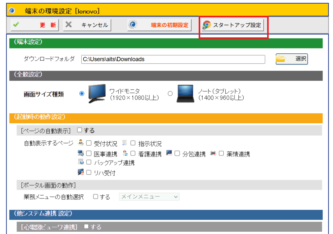Check the 薬情連携 checkbox
The image size is (333, 234).
[x=221, y=154]
